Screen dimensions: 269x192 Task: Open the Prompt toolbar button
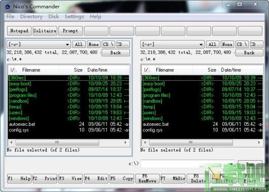71,31
